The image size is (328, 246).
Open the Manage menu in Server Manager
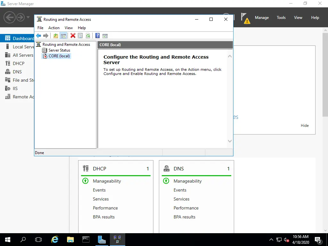(x=262, y=18)
